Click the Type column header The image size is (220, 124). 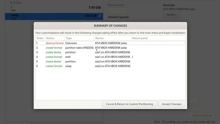click(79, 38)
